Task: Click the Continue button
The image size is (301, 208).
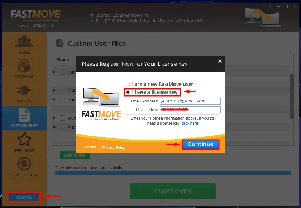Action: coord(201,144)
